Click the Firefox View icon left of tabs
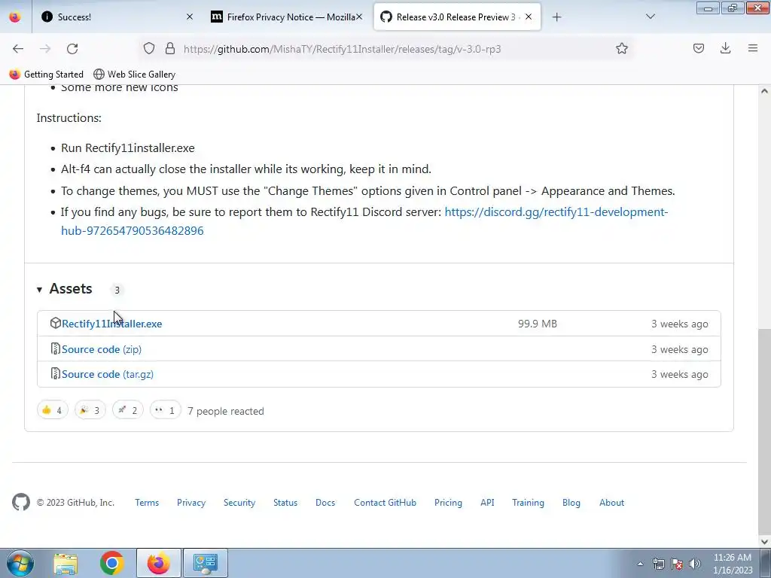 (15, 17)
